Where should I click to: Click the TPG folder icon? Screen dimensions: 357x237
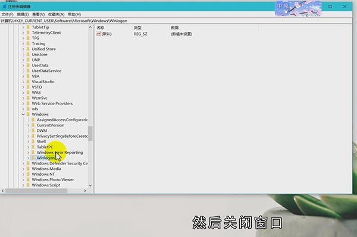(28, 38)
